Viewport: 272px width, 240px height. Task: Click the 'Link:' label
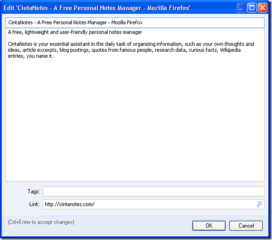(x=34, y=204)
